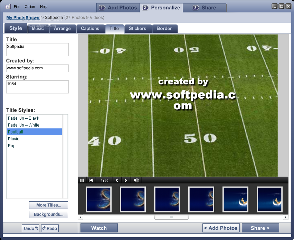Viewport: 294px width, 240px height.
Task: Select the third filmstrip thumbnail
Action: [x=167, y=199]
